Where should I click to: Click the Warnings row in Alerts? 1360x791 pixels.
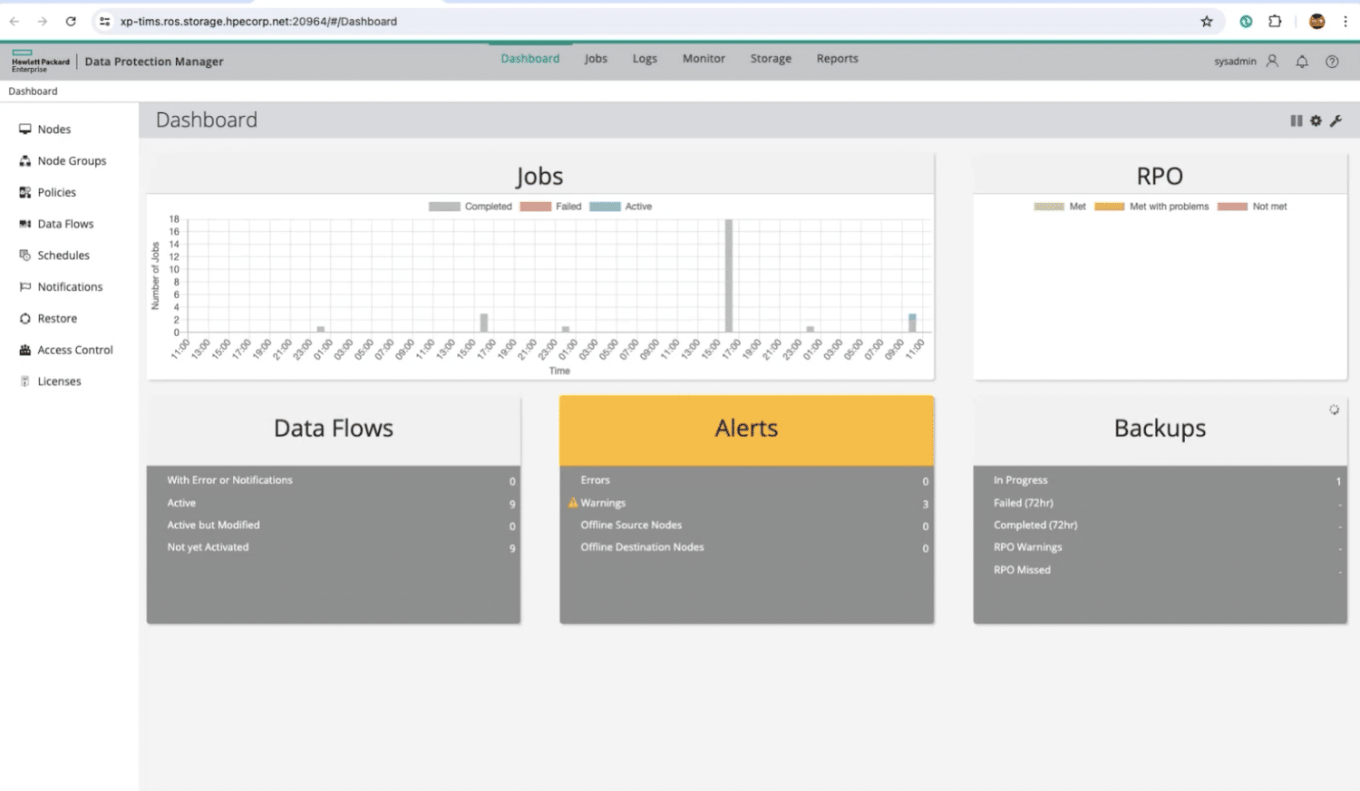pos(747,503)
